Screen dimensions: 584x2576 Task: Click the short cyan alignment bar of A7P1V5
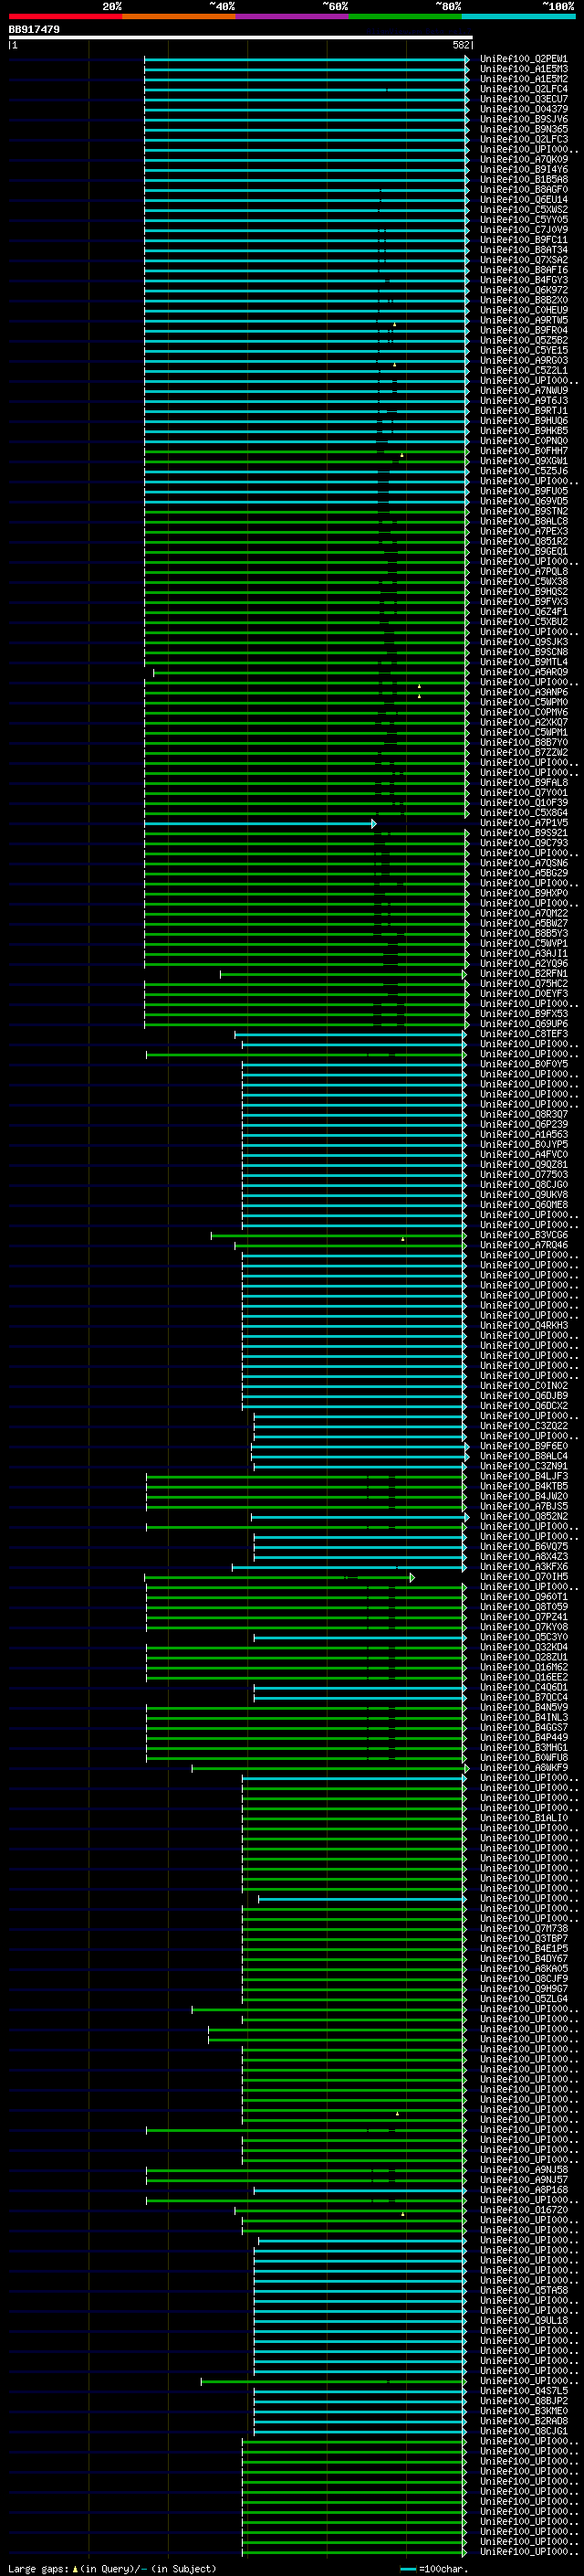[x=261, y=824]
